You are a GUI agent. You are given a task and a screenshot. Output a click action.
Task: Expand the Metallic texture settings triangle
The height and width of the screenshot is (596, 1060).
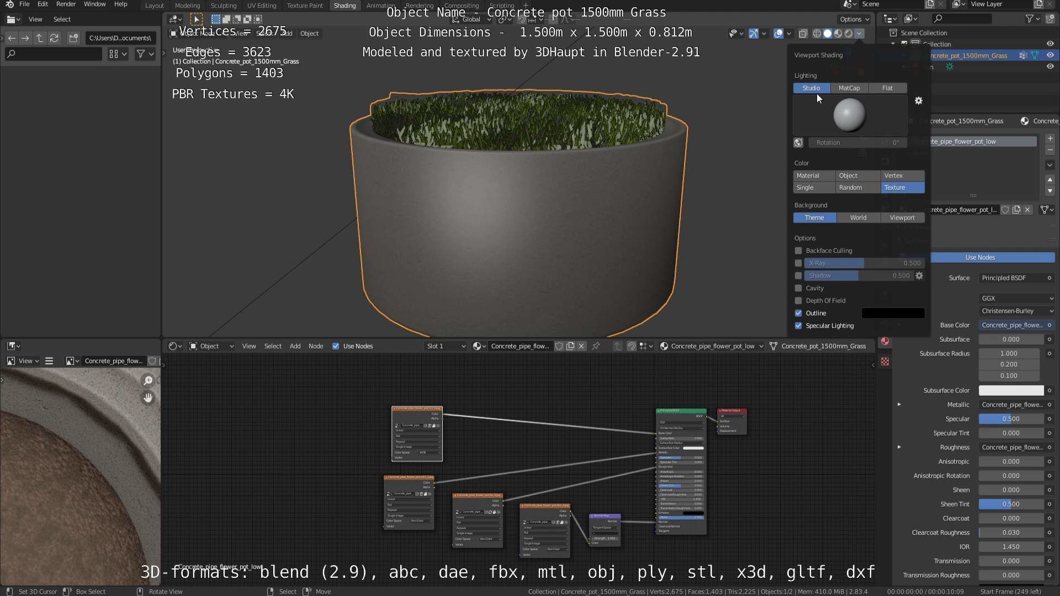pyautogui.click(x=899, y=405)
